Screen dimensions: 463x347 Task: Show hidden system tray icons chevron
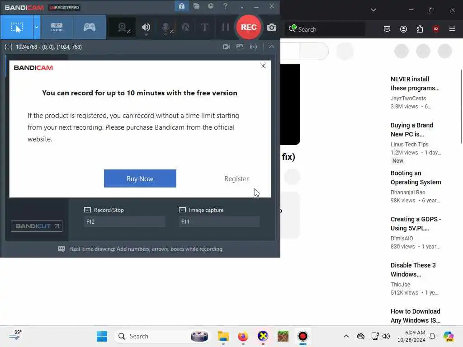pyautogui.click(x=346, y=336)
